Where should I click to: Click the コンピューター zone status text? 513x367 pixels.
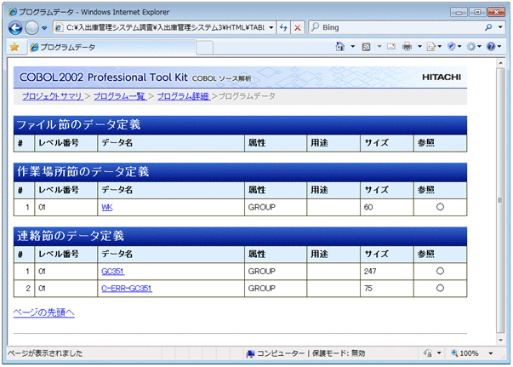281,353
